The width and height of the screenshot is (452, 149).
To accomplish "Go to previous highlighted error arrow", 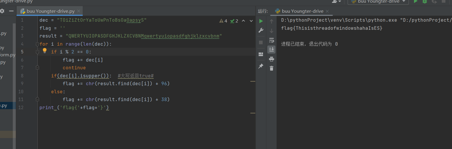I will (x=243, y=21).
